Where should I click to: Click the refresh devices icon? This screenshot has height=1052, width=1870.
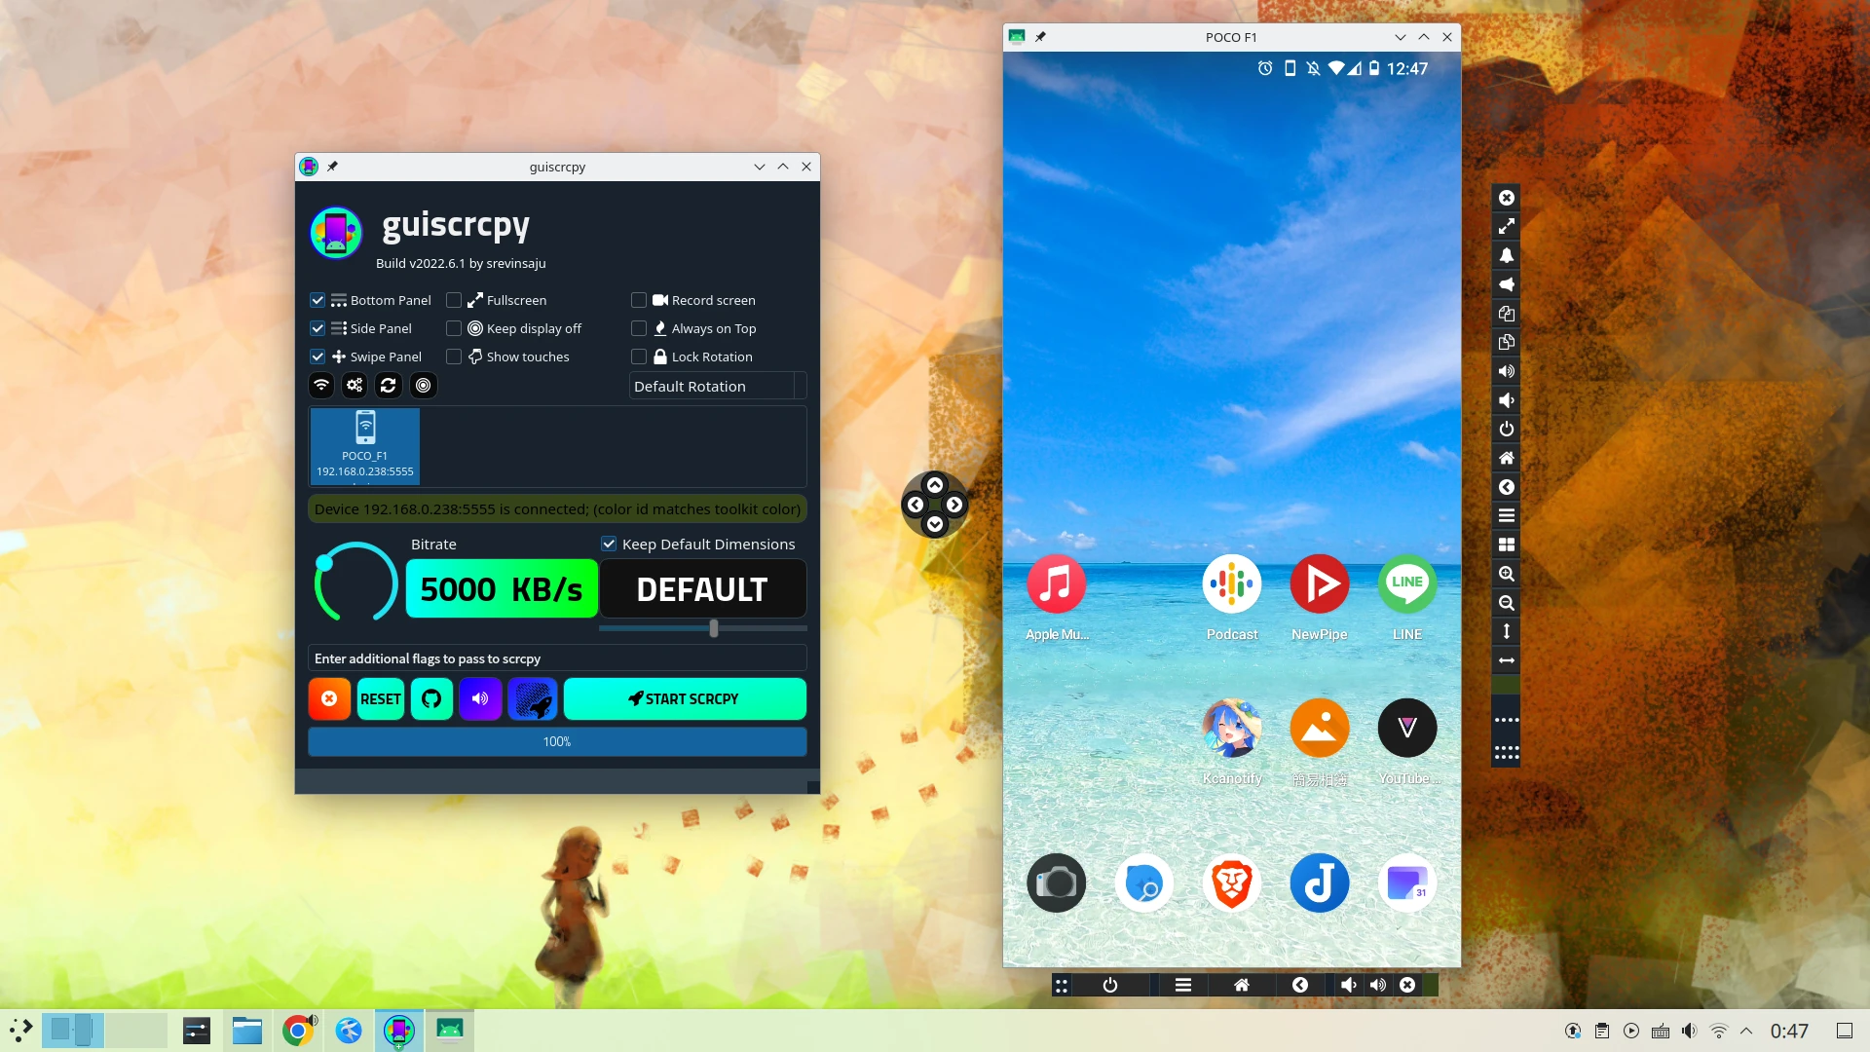pos(389,386)
